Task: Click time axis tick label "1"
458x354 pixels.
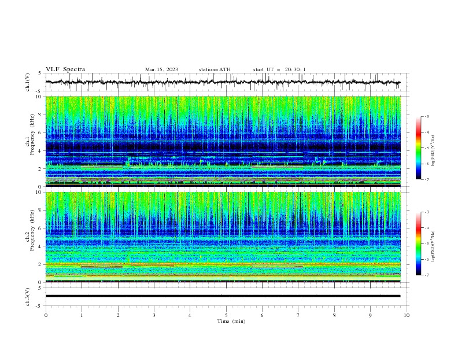Action: pyautogui.click(x=82, y=315)
